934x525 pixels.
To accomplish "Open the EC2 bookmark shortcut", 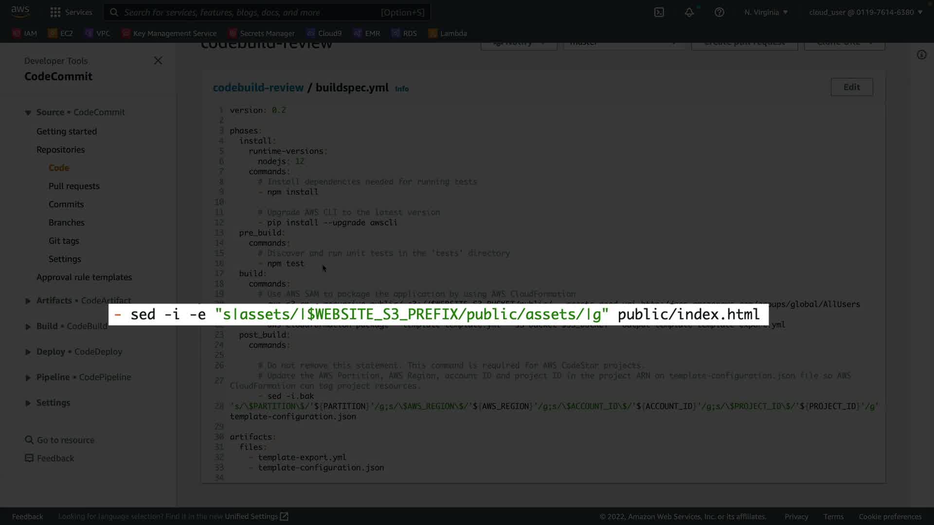I will pos(61,34).
